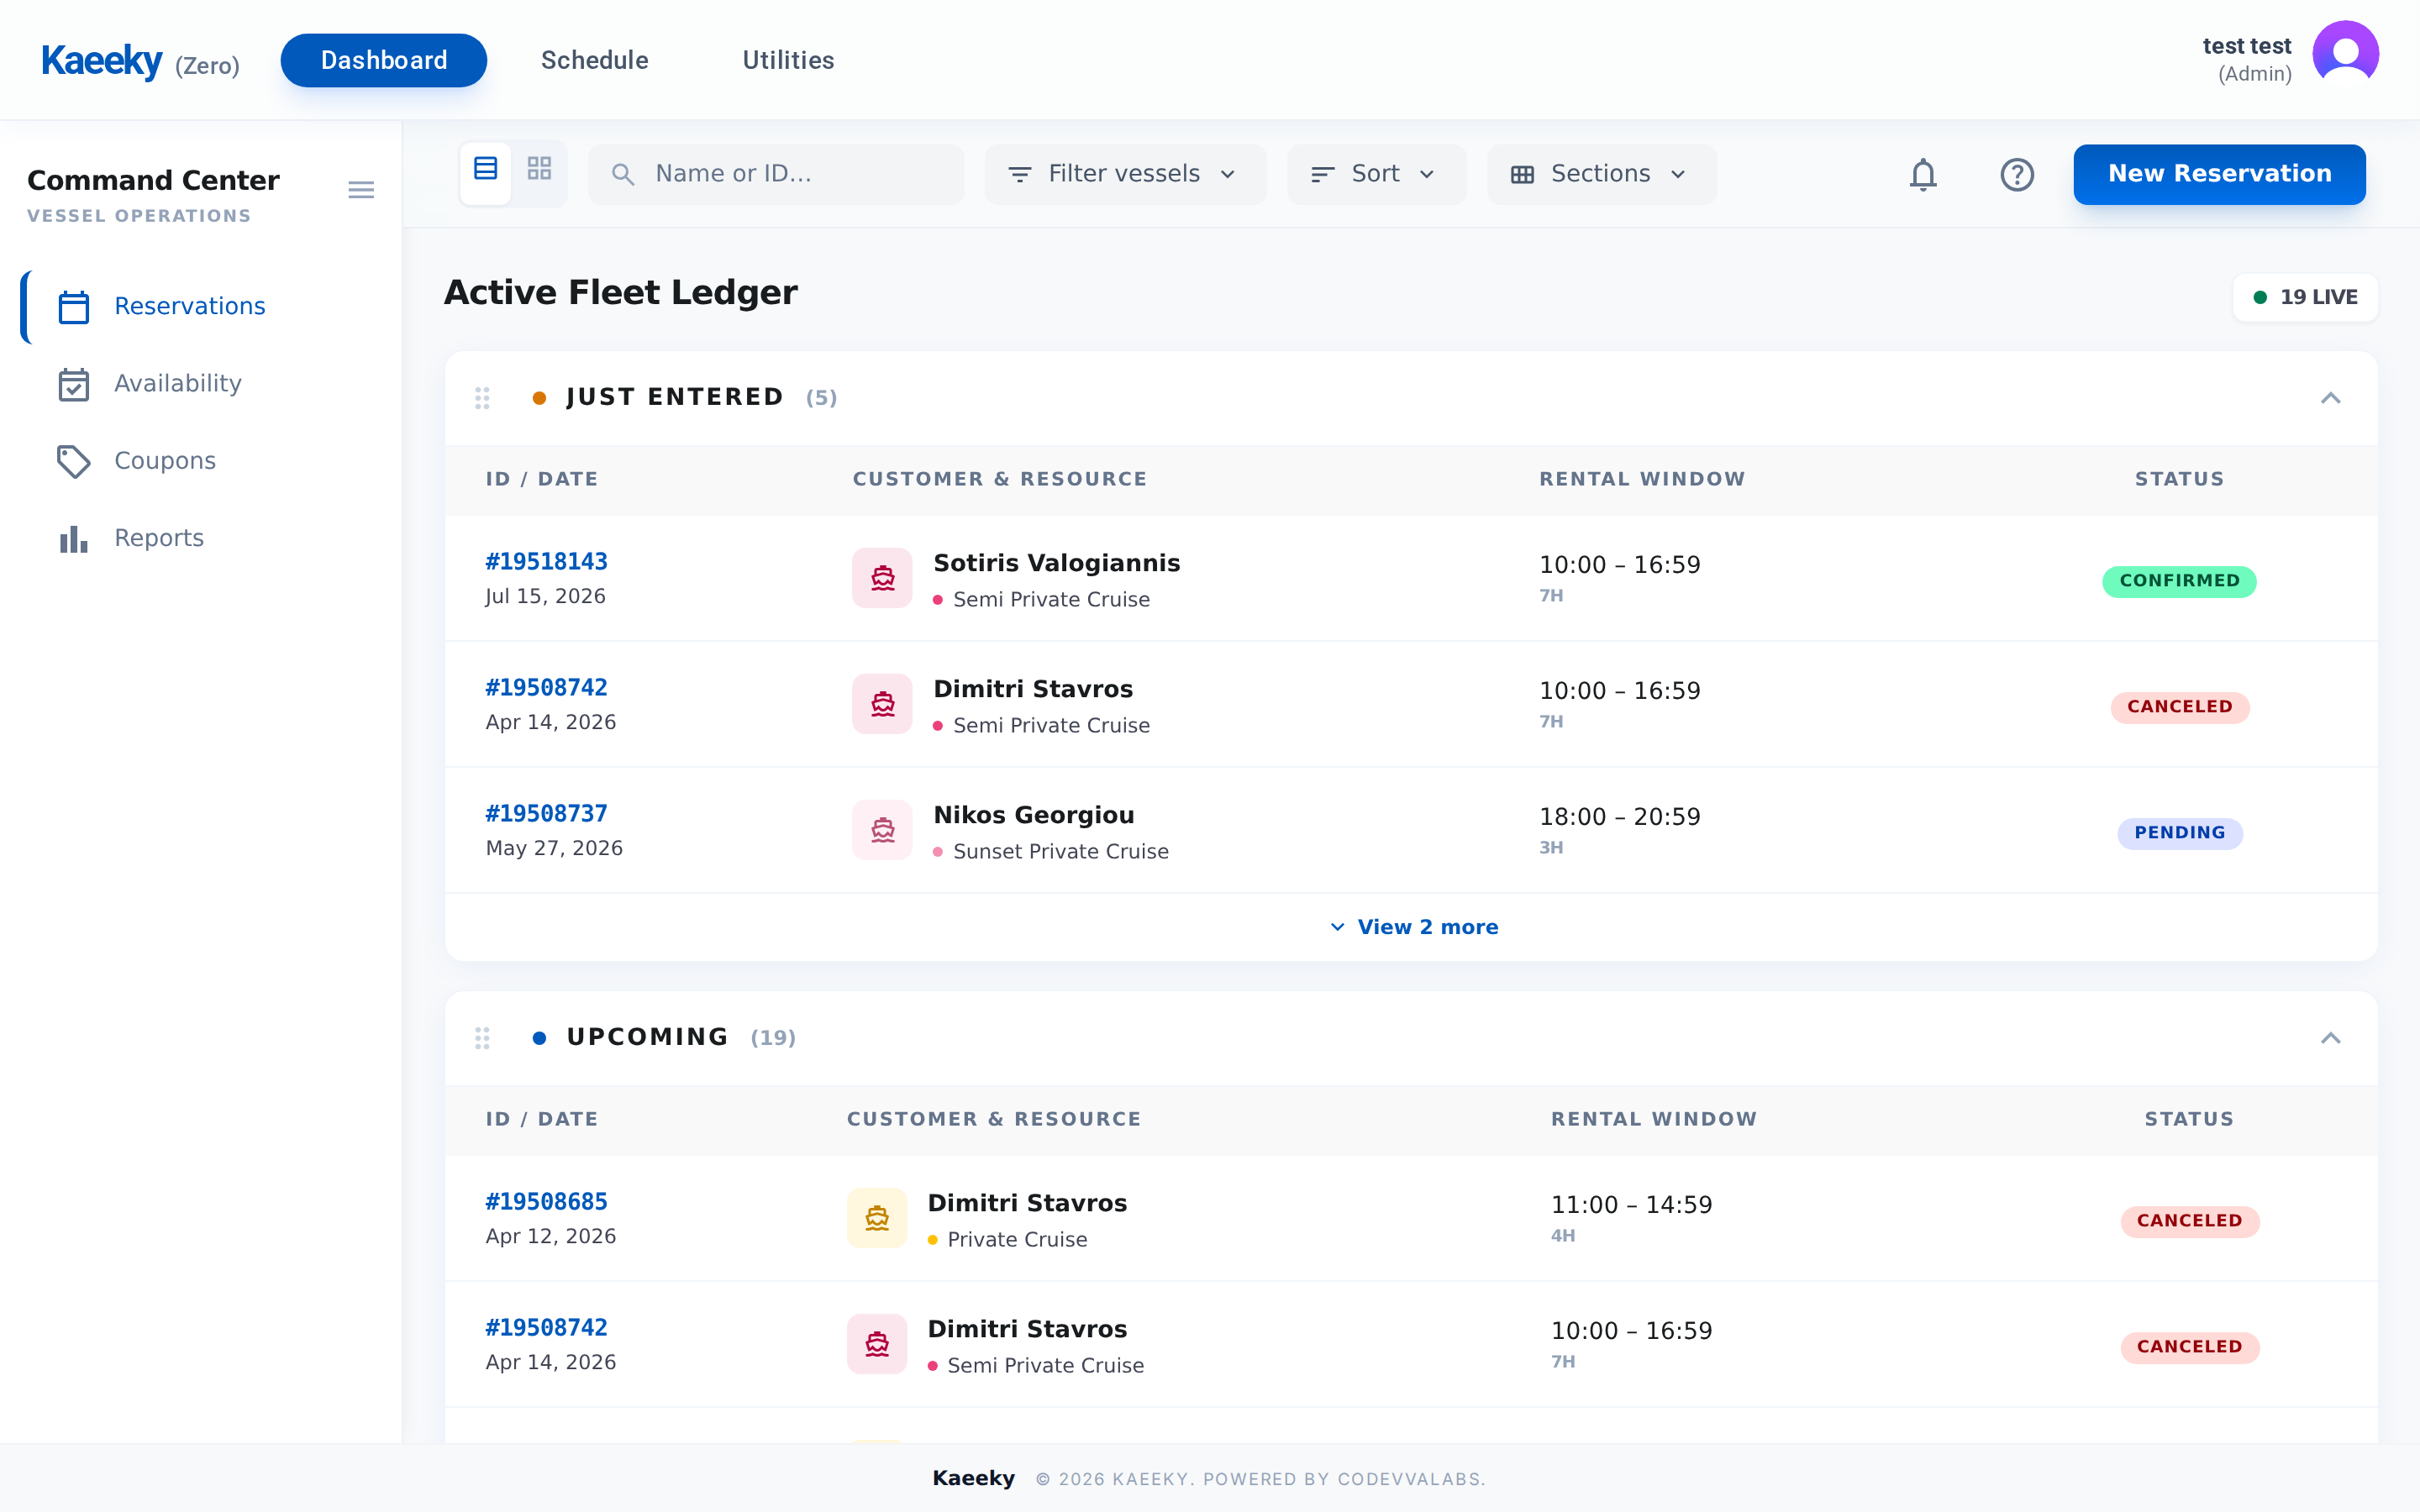Viewport: 2420px width, 1512px height.
Task: Click the Jul 15, 2026 date
Action: pyautogui.click(x=545, y=597)
